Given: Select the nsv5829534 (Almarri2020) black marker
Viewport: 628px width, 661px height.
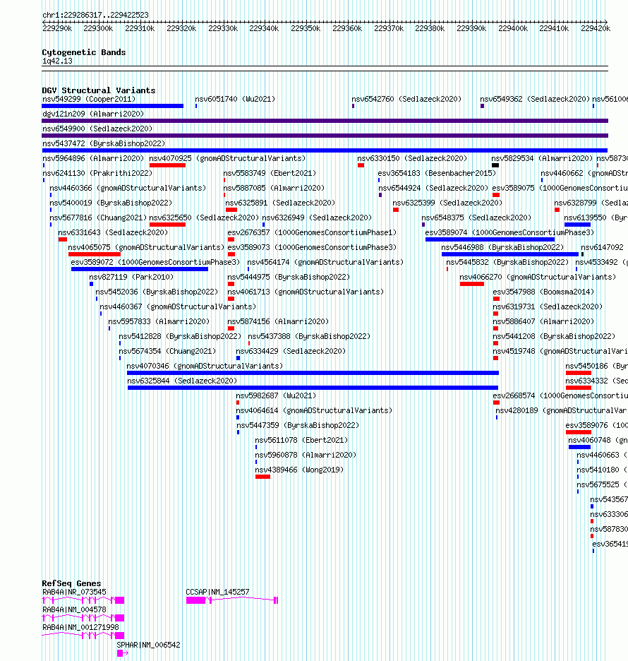Looking at the screenshot, I should point(495,165).
